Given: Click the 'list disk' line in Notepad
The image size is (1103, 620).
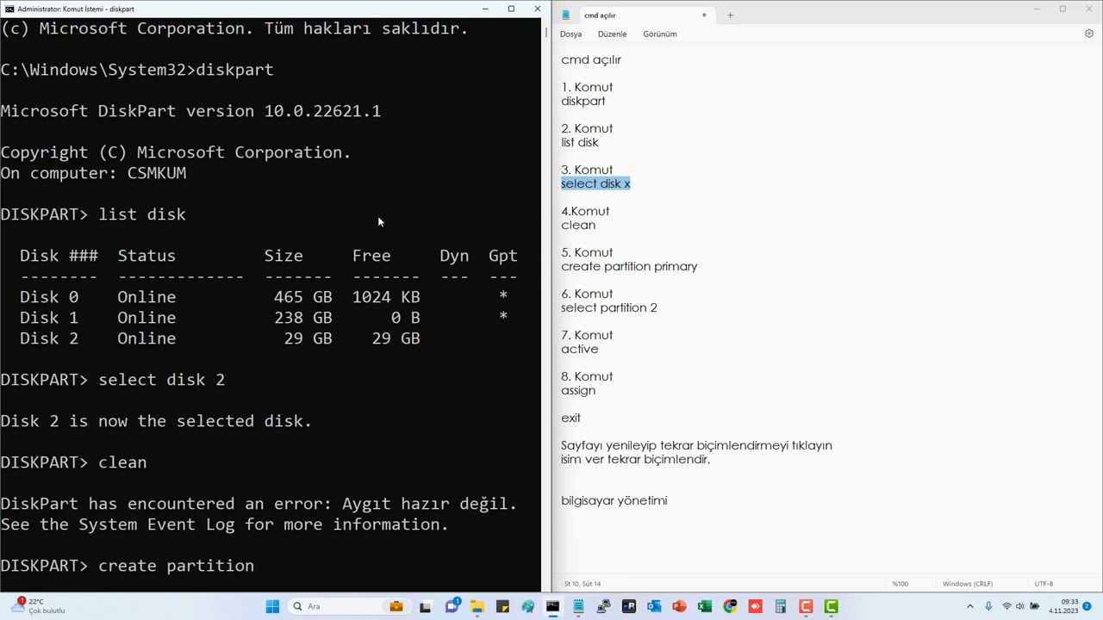Looking at the screenshot, I should [579, 142].
